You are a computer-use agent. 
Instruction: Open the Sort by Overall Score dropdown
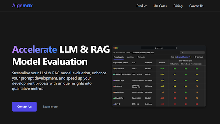(x=181, y=57)
